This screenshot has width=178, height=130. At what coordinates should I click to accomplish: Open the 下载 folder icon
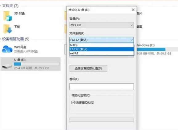tap(8, 29)
